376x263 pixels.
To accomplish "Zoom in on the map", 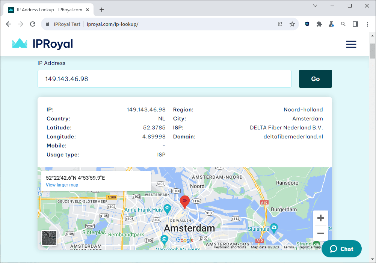I will pyautogui.click(x=321, y=218).
